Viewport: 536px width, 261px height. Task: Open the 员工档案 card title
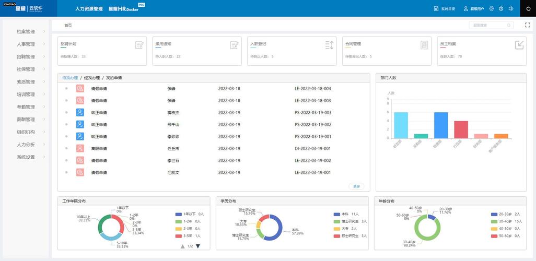(448, 44)
